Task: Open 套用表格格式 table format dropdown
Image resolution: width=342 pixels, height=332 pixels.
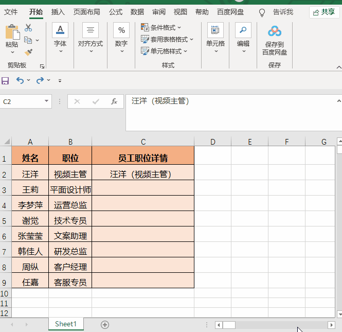Action: [167, 39]
